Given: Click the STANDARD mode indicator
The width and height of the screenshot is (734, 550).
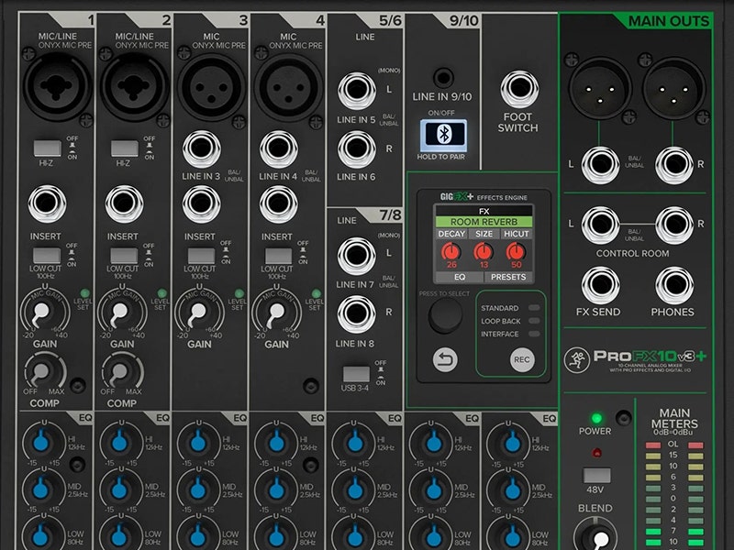Looking at the screenshot, I should [x=534, y=308].
